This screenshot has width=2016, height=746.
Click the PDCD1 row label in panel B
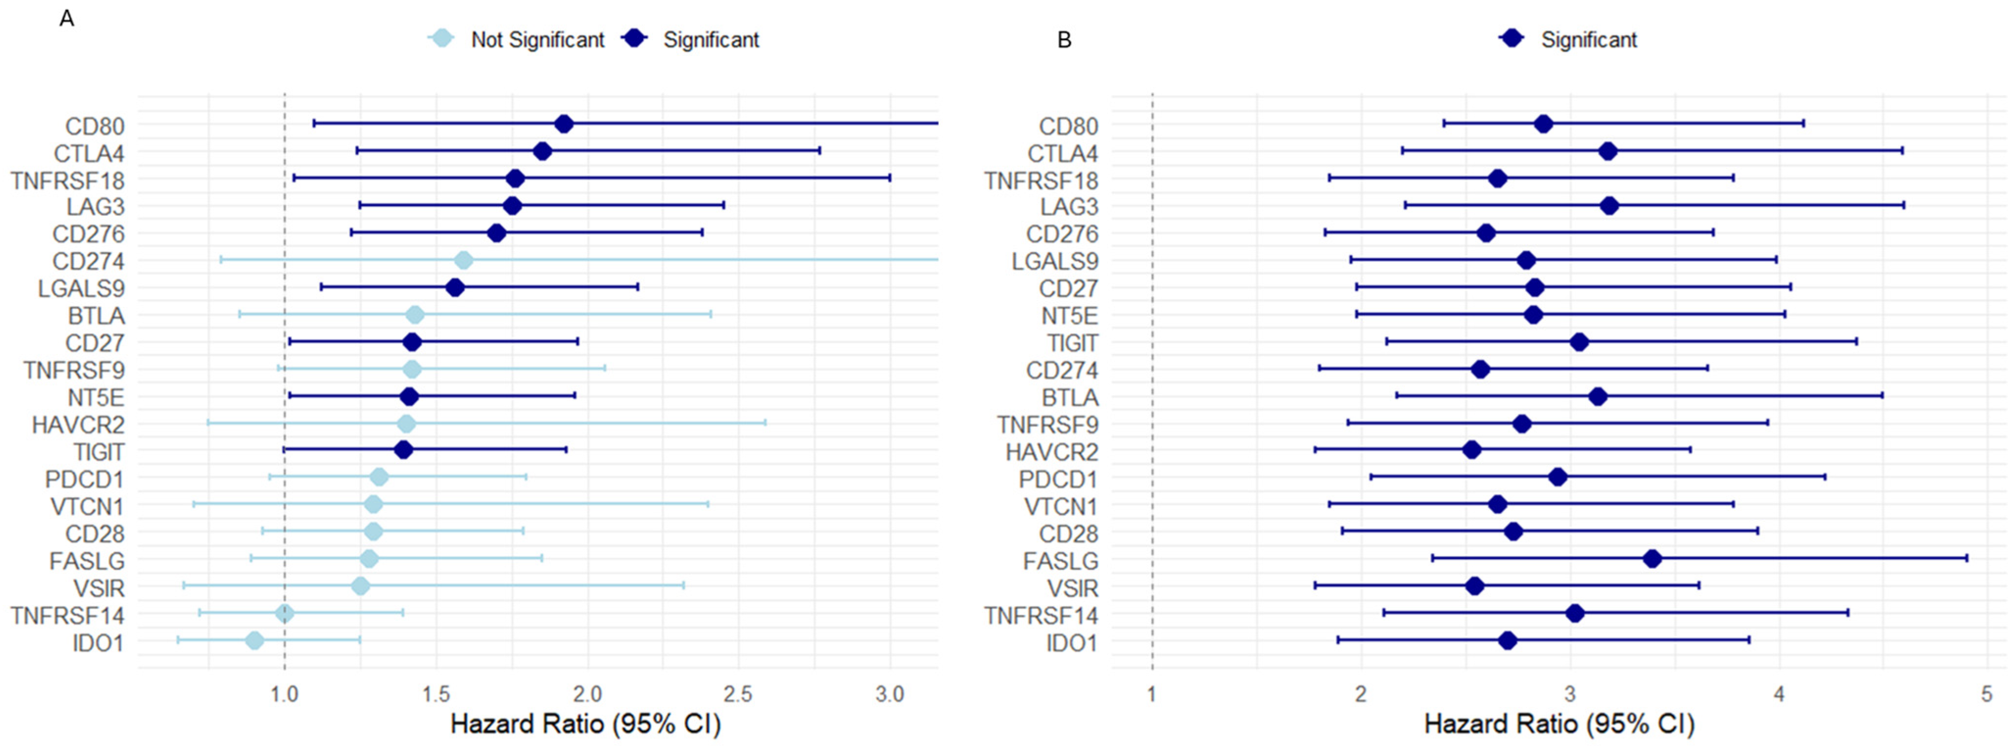pos(1058,479)
